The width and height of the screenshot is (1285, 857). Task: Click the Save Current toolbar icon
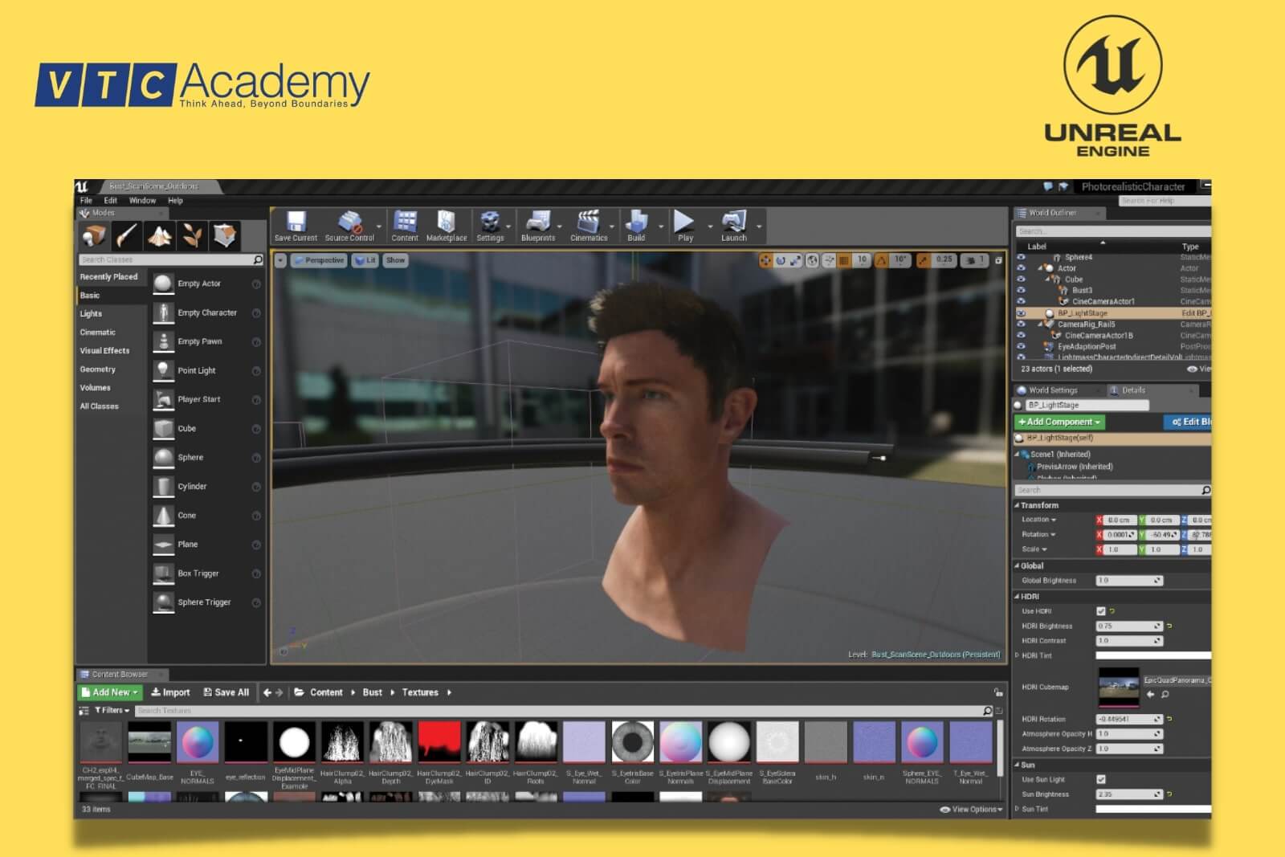pyautogui.click(x=296, y=222)
